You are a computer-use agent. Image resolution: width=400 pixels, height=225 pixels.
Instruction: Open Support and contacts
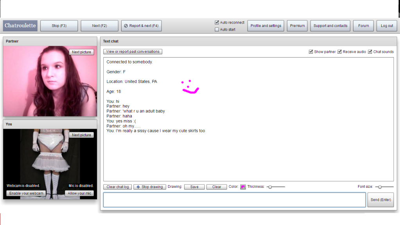[330, 25]
